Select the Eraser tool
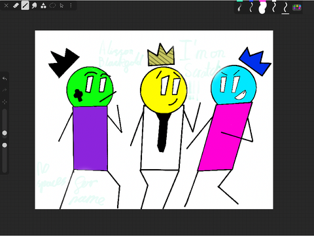314x236 pixels. coord(16,5)
